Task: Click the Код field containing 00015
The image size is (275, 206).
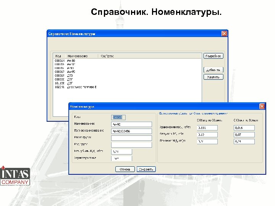Action: (x=118, y=117)
